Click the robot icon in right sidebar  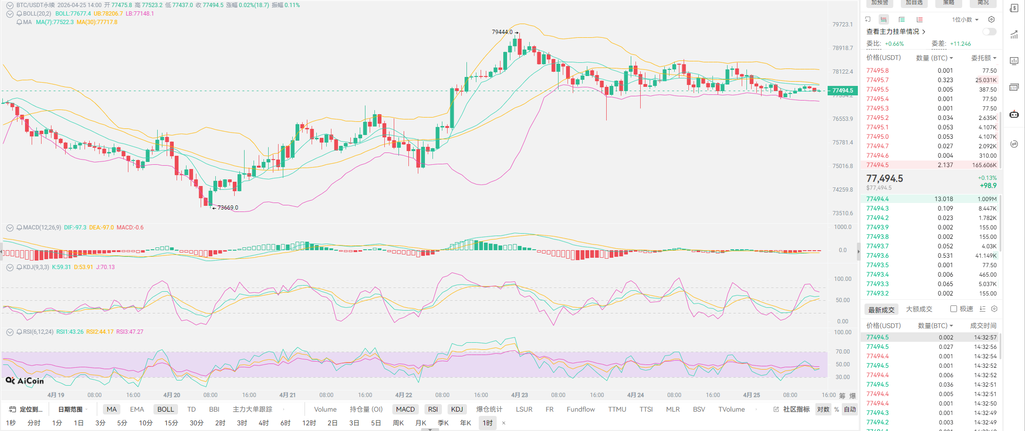tap(1014, 114)
